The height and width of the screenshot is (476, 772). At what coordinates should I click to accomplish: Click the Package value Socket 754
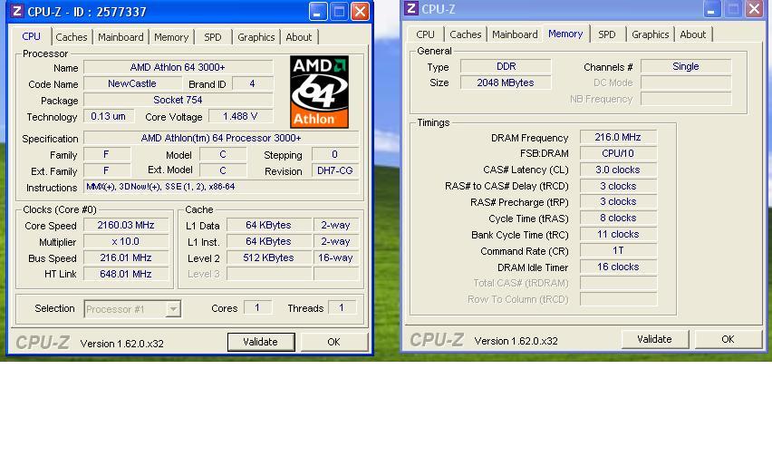178,100
